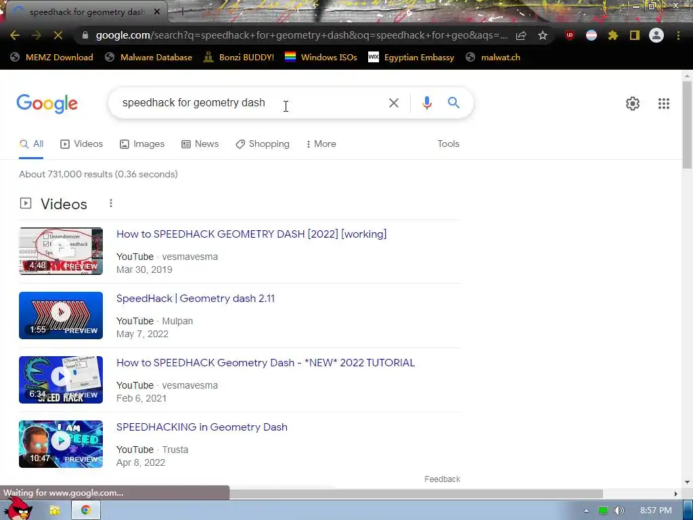Image resolution: width=693 pixels, height=520 pixels.
Task: Click the scroll down arrow
Action: [x=687, y=482]
